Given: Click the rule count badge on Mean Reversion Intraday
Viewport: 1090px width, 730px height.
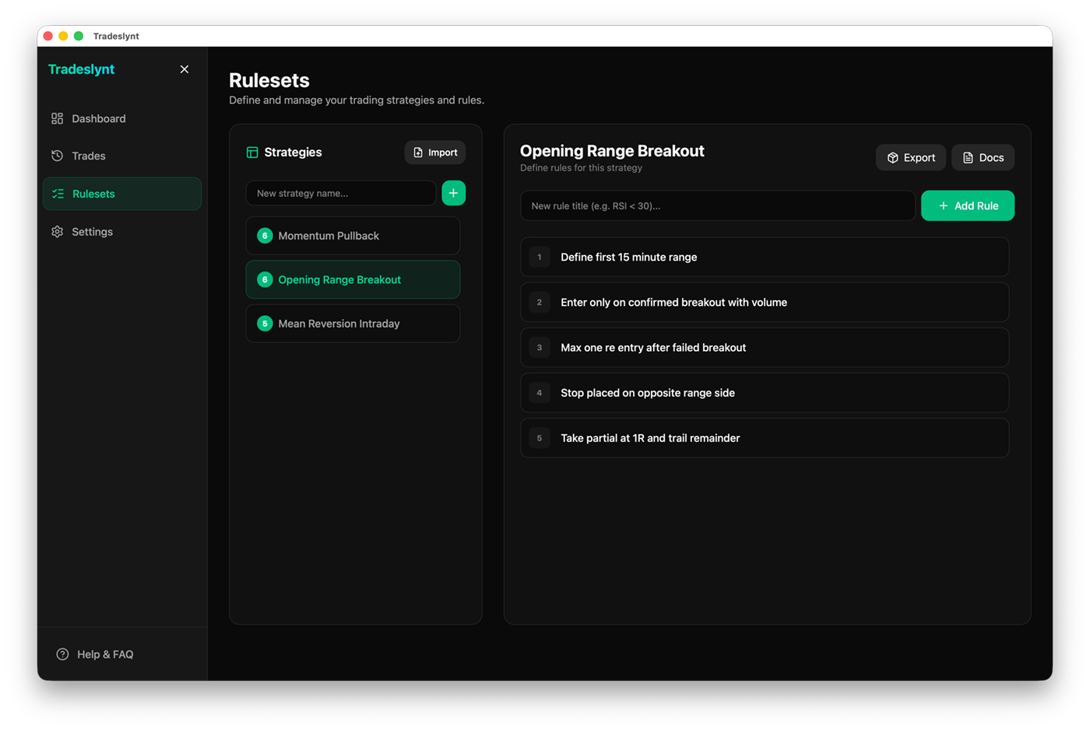Looking at the screenshot, I should [x=265, y=324].
